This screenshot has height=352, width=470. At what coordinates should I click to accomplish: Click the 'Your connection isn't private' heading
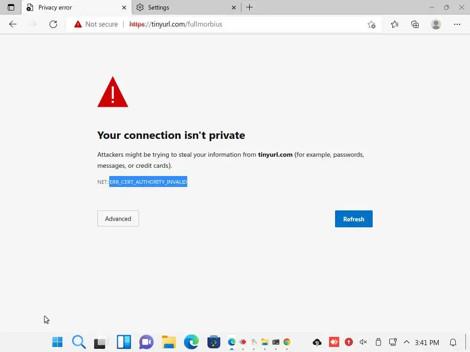tap(171, 135)
